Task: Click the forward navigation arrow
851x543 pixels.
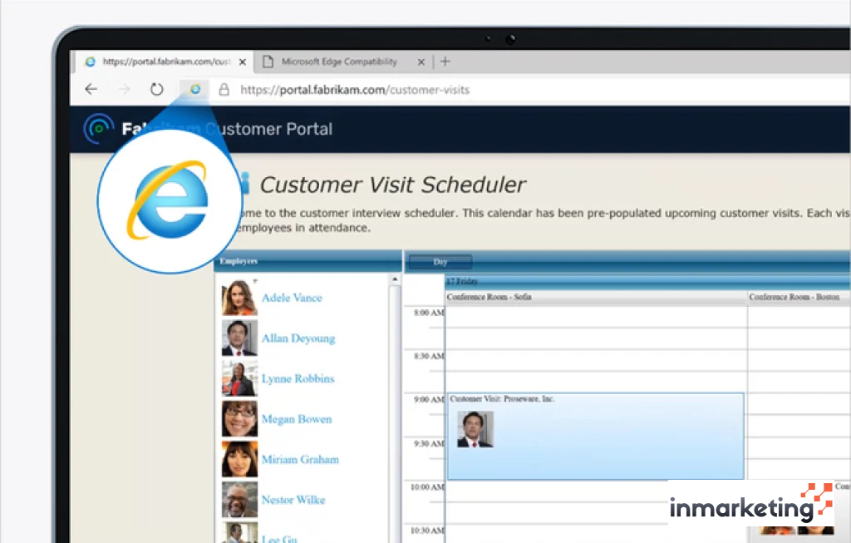Action: tap(124, 90)
